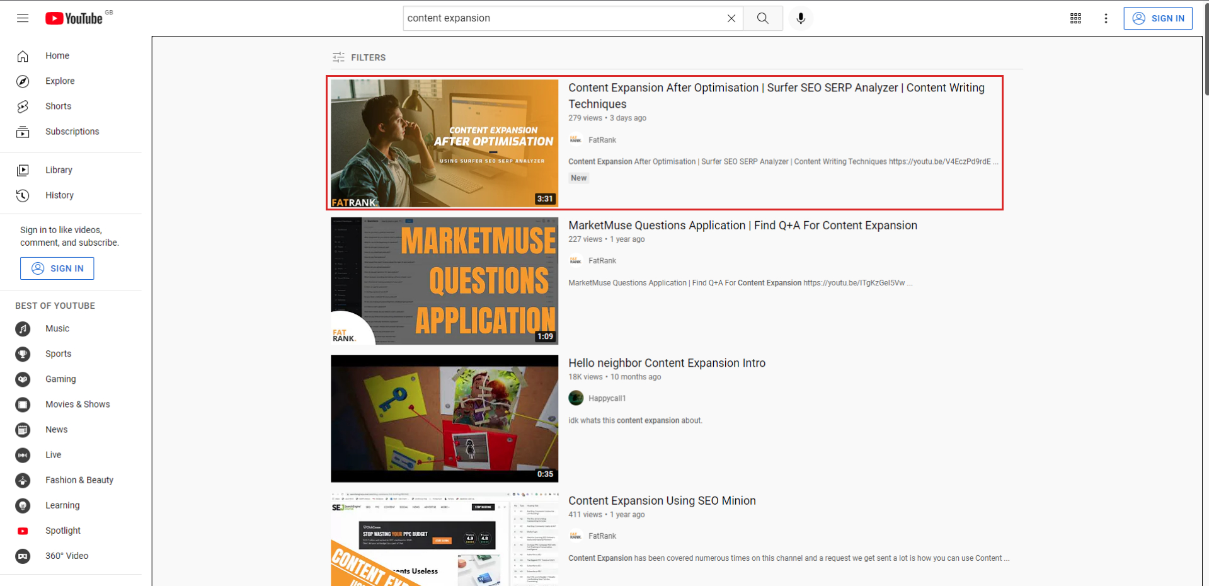Select the Learning lightbulb icon
1209x586 pixels.
click(23, 505)
